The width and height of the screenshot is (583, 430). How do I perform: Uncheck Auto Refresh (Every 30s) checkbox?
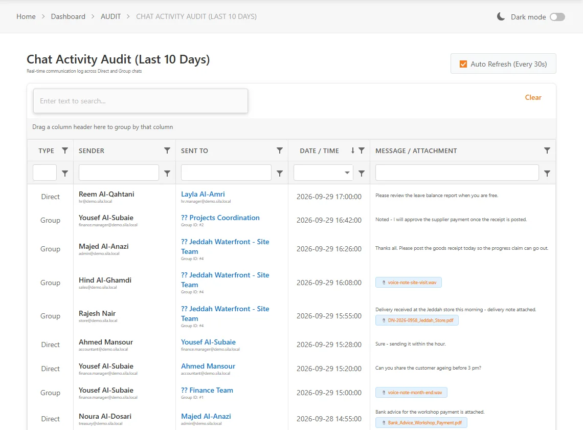coord(463,64)
